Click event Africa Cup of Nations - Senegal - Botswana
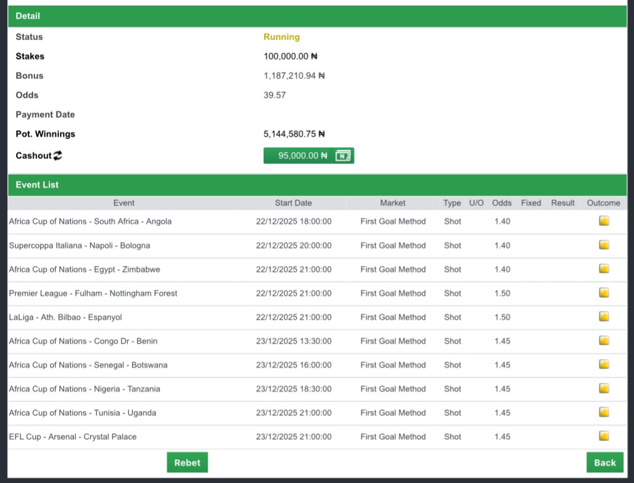The image size is (634, 483). (x=88, y=365)
